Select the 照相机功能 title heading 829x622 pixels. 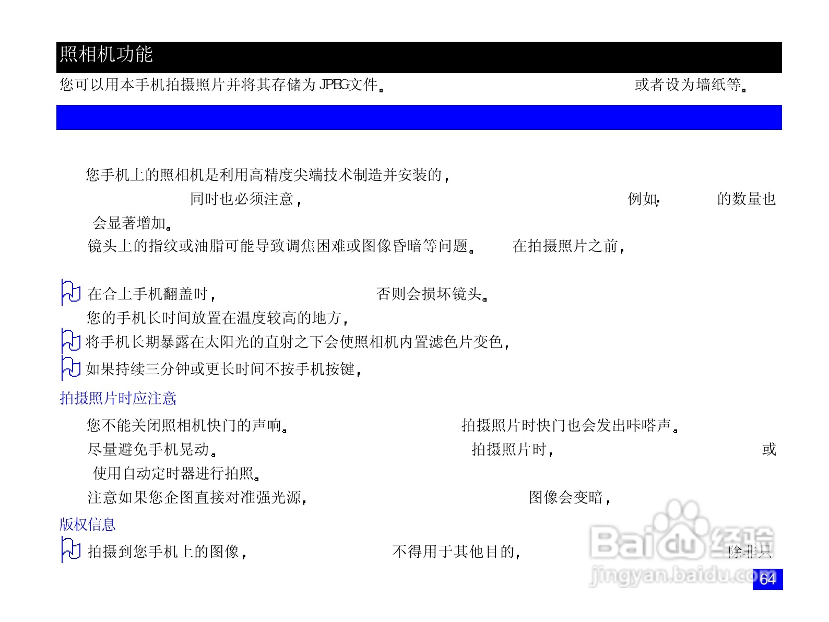click(106, 54)
